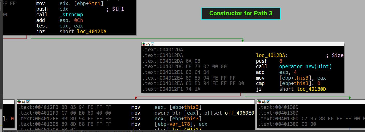This screenshot has height=132, width=365.
Task: Click the node color icon on loc_4012DA block
Action: pos(144,44)
